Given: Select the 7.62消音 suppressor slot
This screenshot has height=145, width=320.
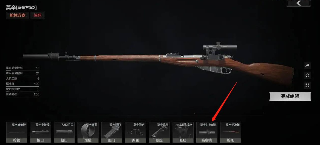Looking at the screenshot, I should coord(64,132).
